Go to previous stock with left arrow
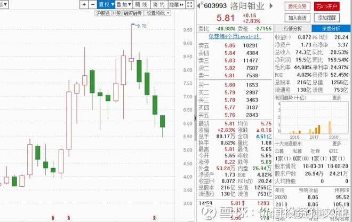The width and height of the screenshot is (352, 222). [x=198, y=6]
